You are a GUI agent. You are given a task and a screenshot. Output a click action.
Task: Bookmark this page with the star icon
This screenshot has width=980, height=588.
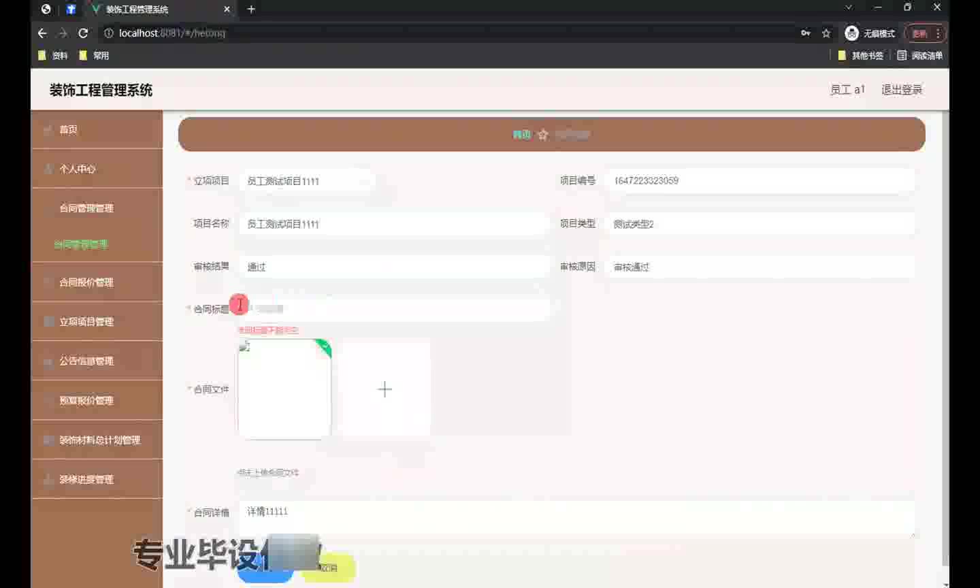click(x=826, y=33)
